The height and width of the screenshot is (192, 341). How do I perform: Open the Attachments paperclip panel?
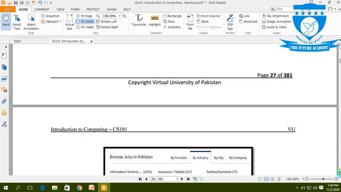click(4, 101)
